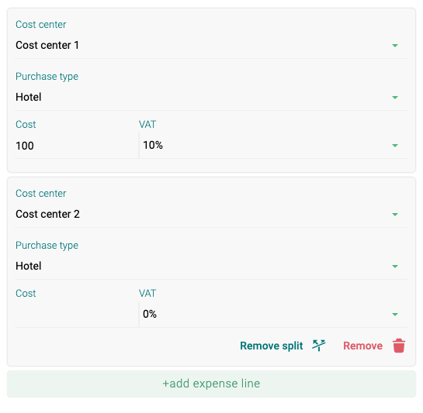
Task: Click the split arrows icon beside Remove split
Action: point(318,346)
